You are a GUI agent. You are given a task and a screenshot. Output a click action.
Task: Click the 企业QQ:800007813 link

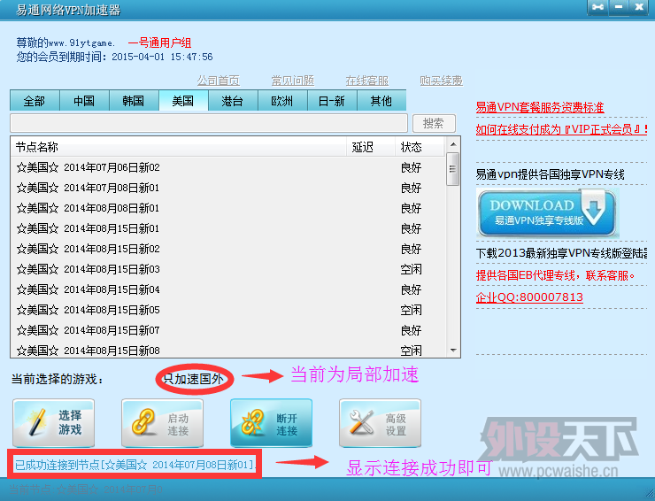tap(529, 297)
